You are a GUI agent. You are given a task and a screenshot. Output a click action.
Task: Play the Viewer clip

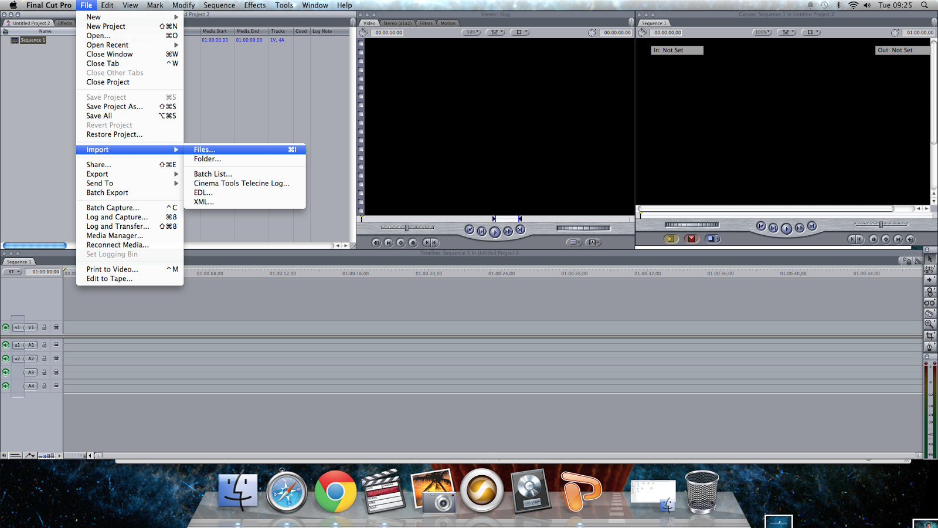pos(495,232)
